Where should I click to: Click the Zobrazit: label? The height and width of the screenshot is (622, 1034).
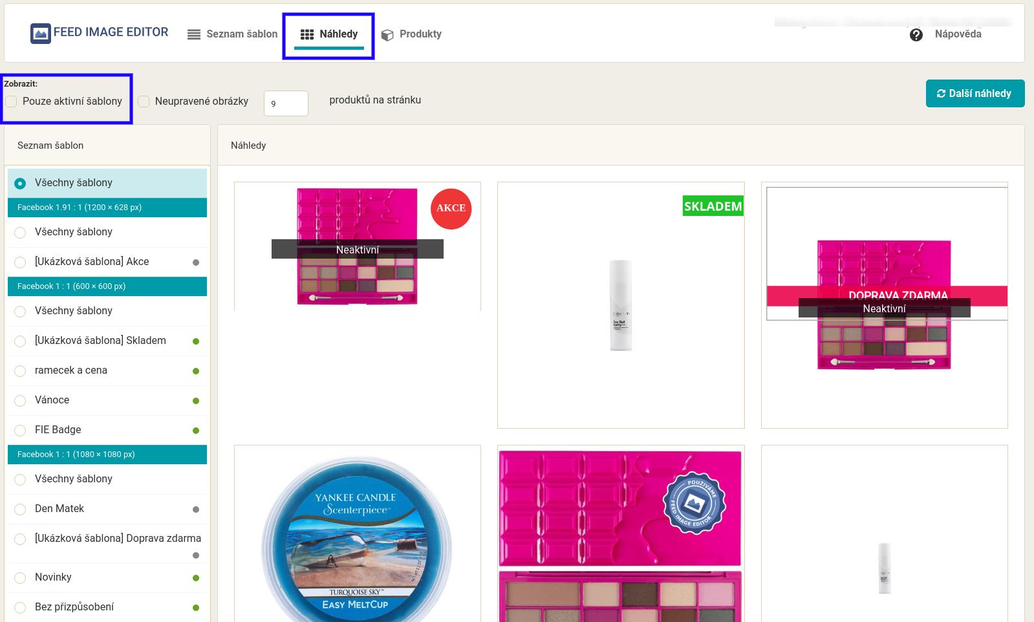point(21,83)
